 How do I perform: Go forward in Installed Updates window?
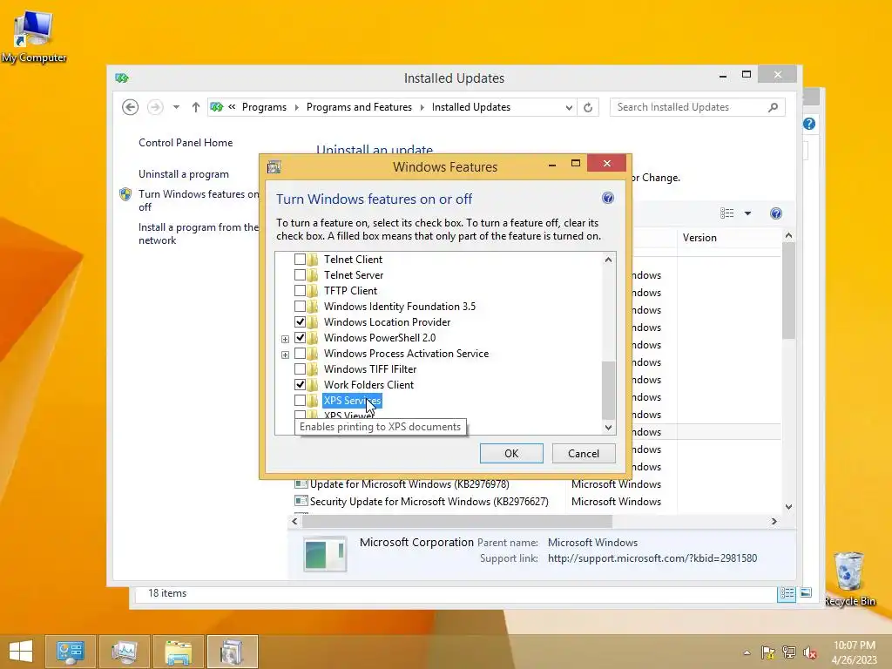[x=155, y=107]
